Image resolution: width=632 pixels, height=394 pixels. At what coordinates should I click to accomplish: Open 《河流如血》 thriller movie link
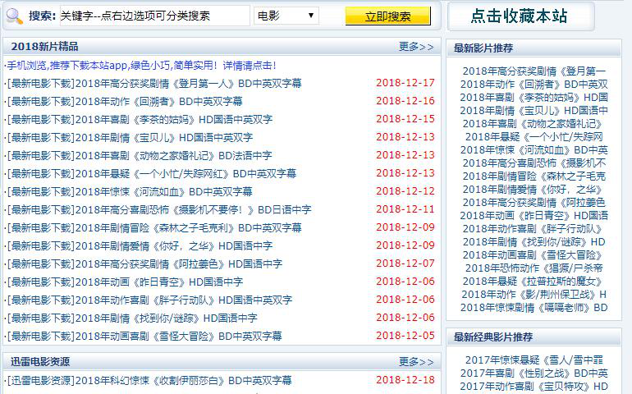(169, 191)
